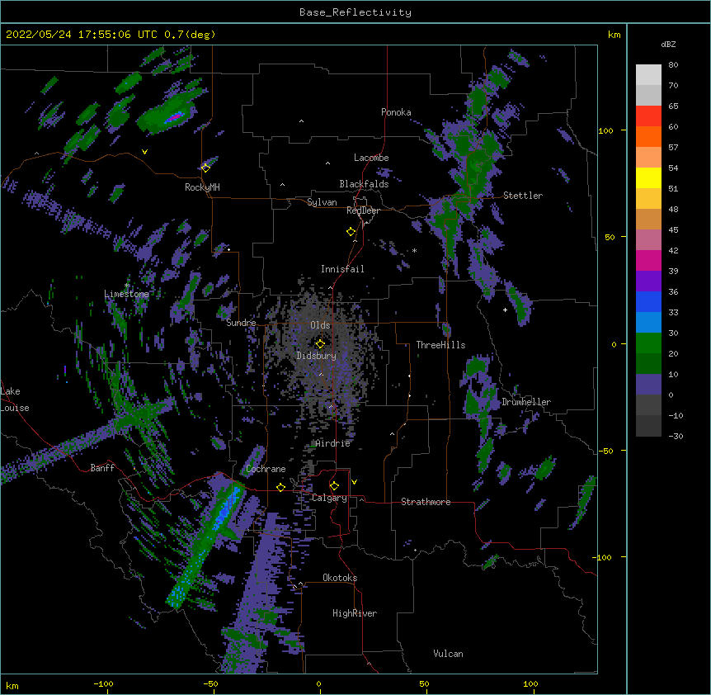
Task: Click the dBZ legend heading
Action: coord(668,45)
